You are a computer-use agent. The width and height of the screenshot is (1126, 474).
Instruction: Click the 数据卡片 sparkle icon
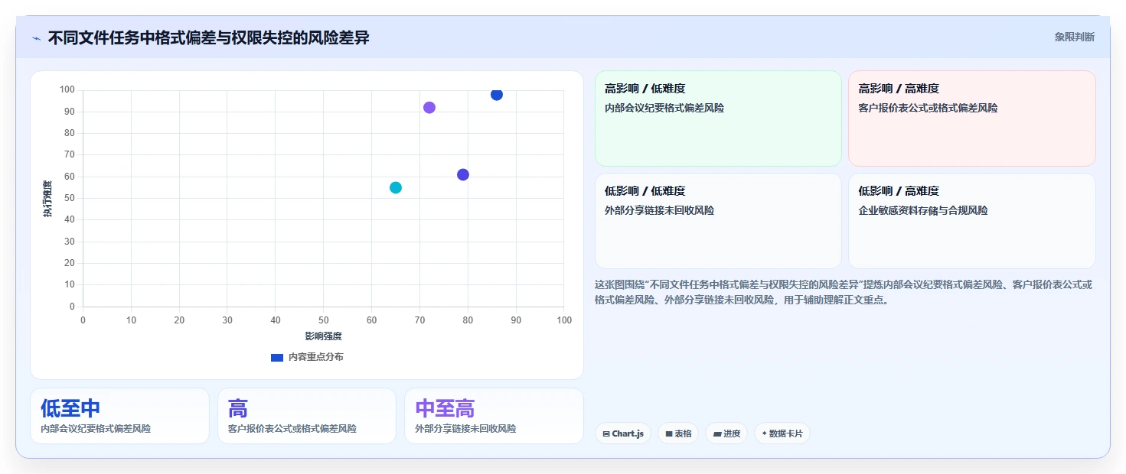click(764, 433)
